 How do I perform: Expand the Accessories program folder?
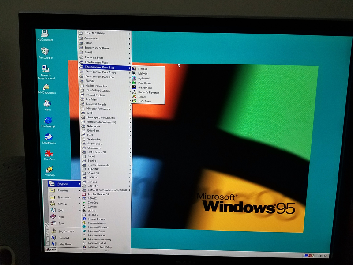tap(105, 38)
